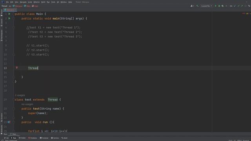Click the Git commit checkmark icon
This screenshot has width=251, height=141.
tap(238, 6)
